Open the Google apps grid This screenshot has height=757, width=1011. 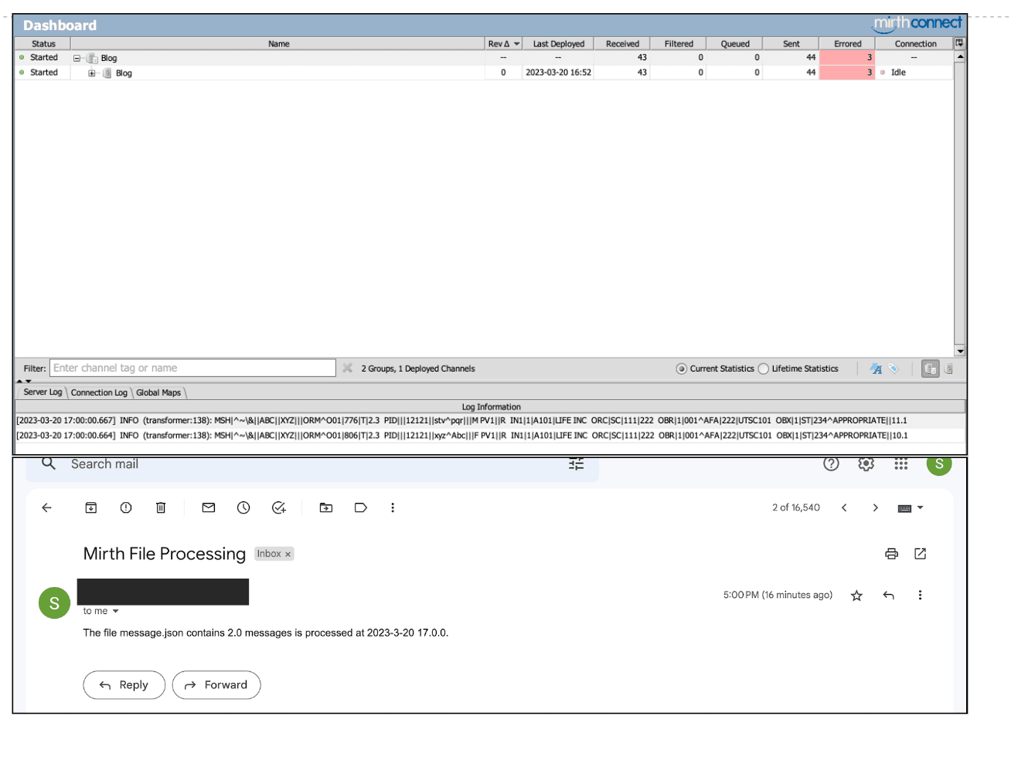click(901, 463)
